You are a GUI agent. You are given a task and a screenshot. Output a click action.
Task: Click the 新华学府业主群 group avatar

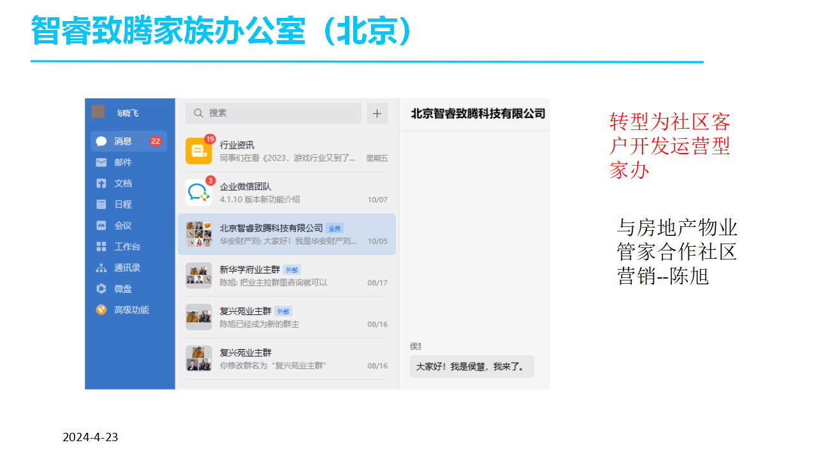198,275
